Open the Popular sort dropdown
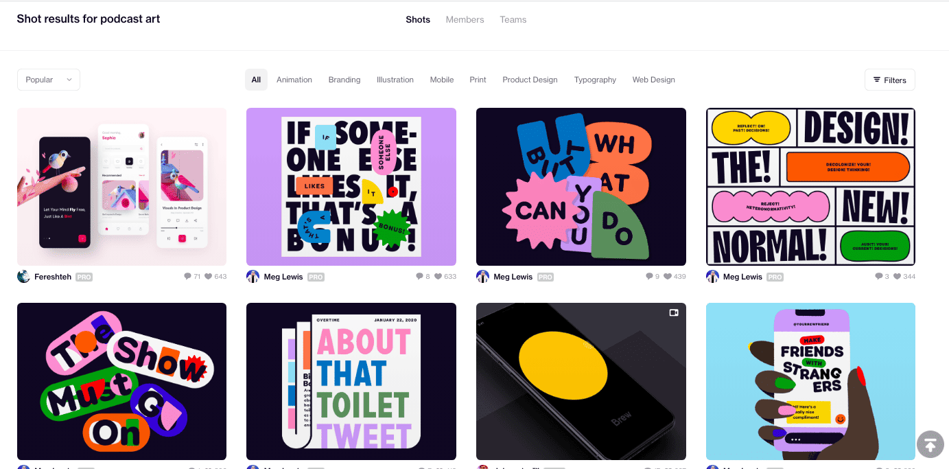Viewport: 949px width, 469px height. coord(49,80)
